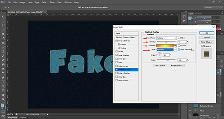Image resolution: width=224 pixels, height=119 pixels.
Task: Select the Rectangular Marquee tool
Action: tap(3, 21)
